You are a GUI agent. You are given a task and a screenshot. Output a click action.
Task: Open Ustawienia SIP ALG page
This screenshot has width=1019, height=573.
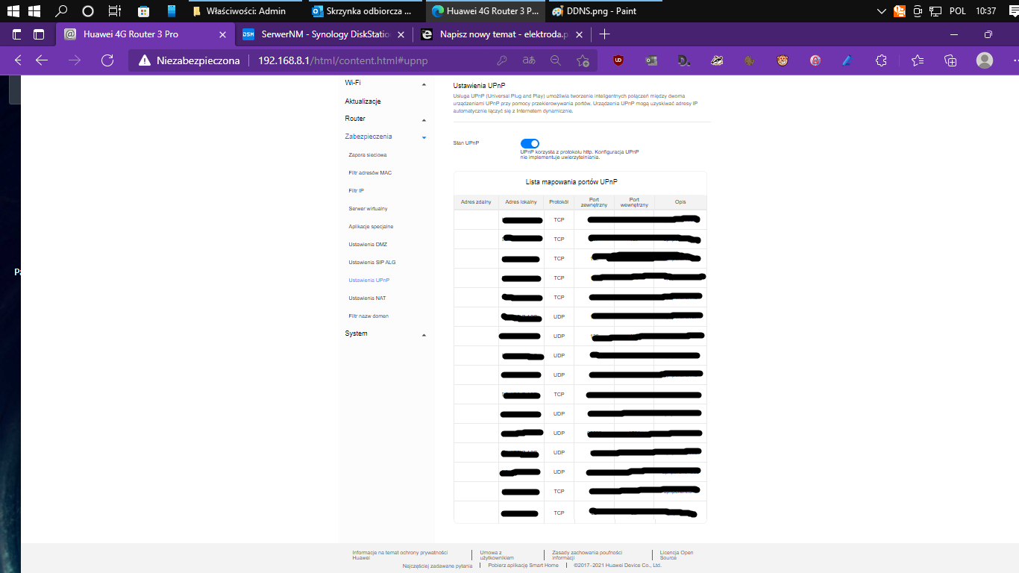372,262
